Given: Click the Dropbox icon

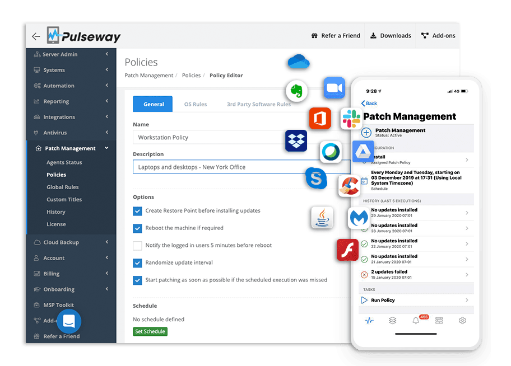Looking at the screenshot, I should click(296, 140).
